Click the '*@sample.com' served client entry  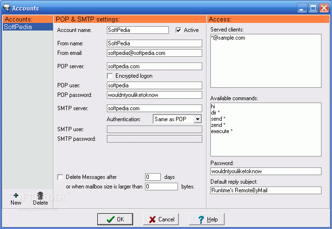pyautogui.click(x=228, y=38)
